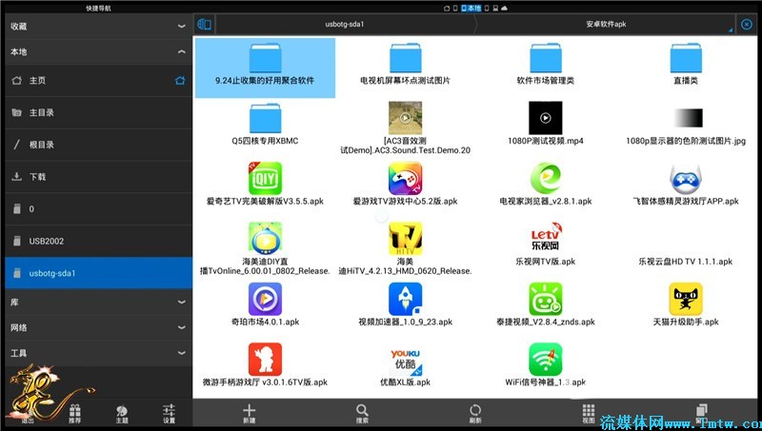Image resolution: width=762 pixels, height=431 pixels.
Task: Open 主题 theme option in the sidebar footer
Action: [122, 413]
